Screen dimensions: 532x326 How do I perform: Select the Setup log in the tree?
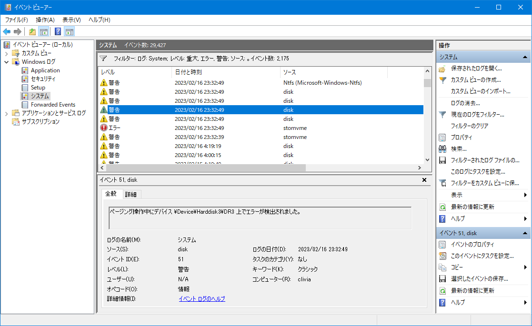(x=38, y=88)
